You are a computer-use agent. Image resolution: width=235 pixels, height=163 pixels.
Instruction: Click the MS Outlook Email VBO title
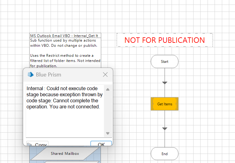(x=65, y=36)
